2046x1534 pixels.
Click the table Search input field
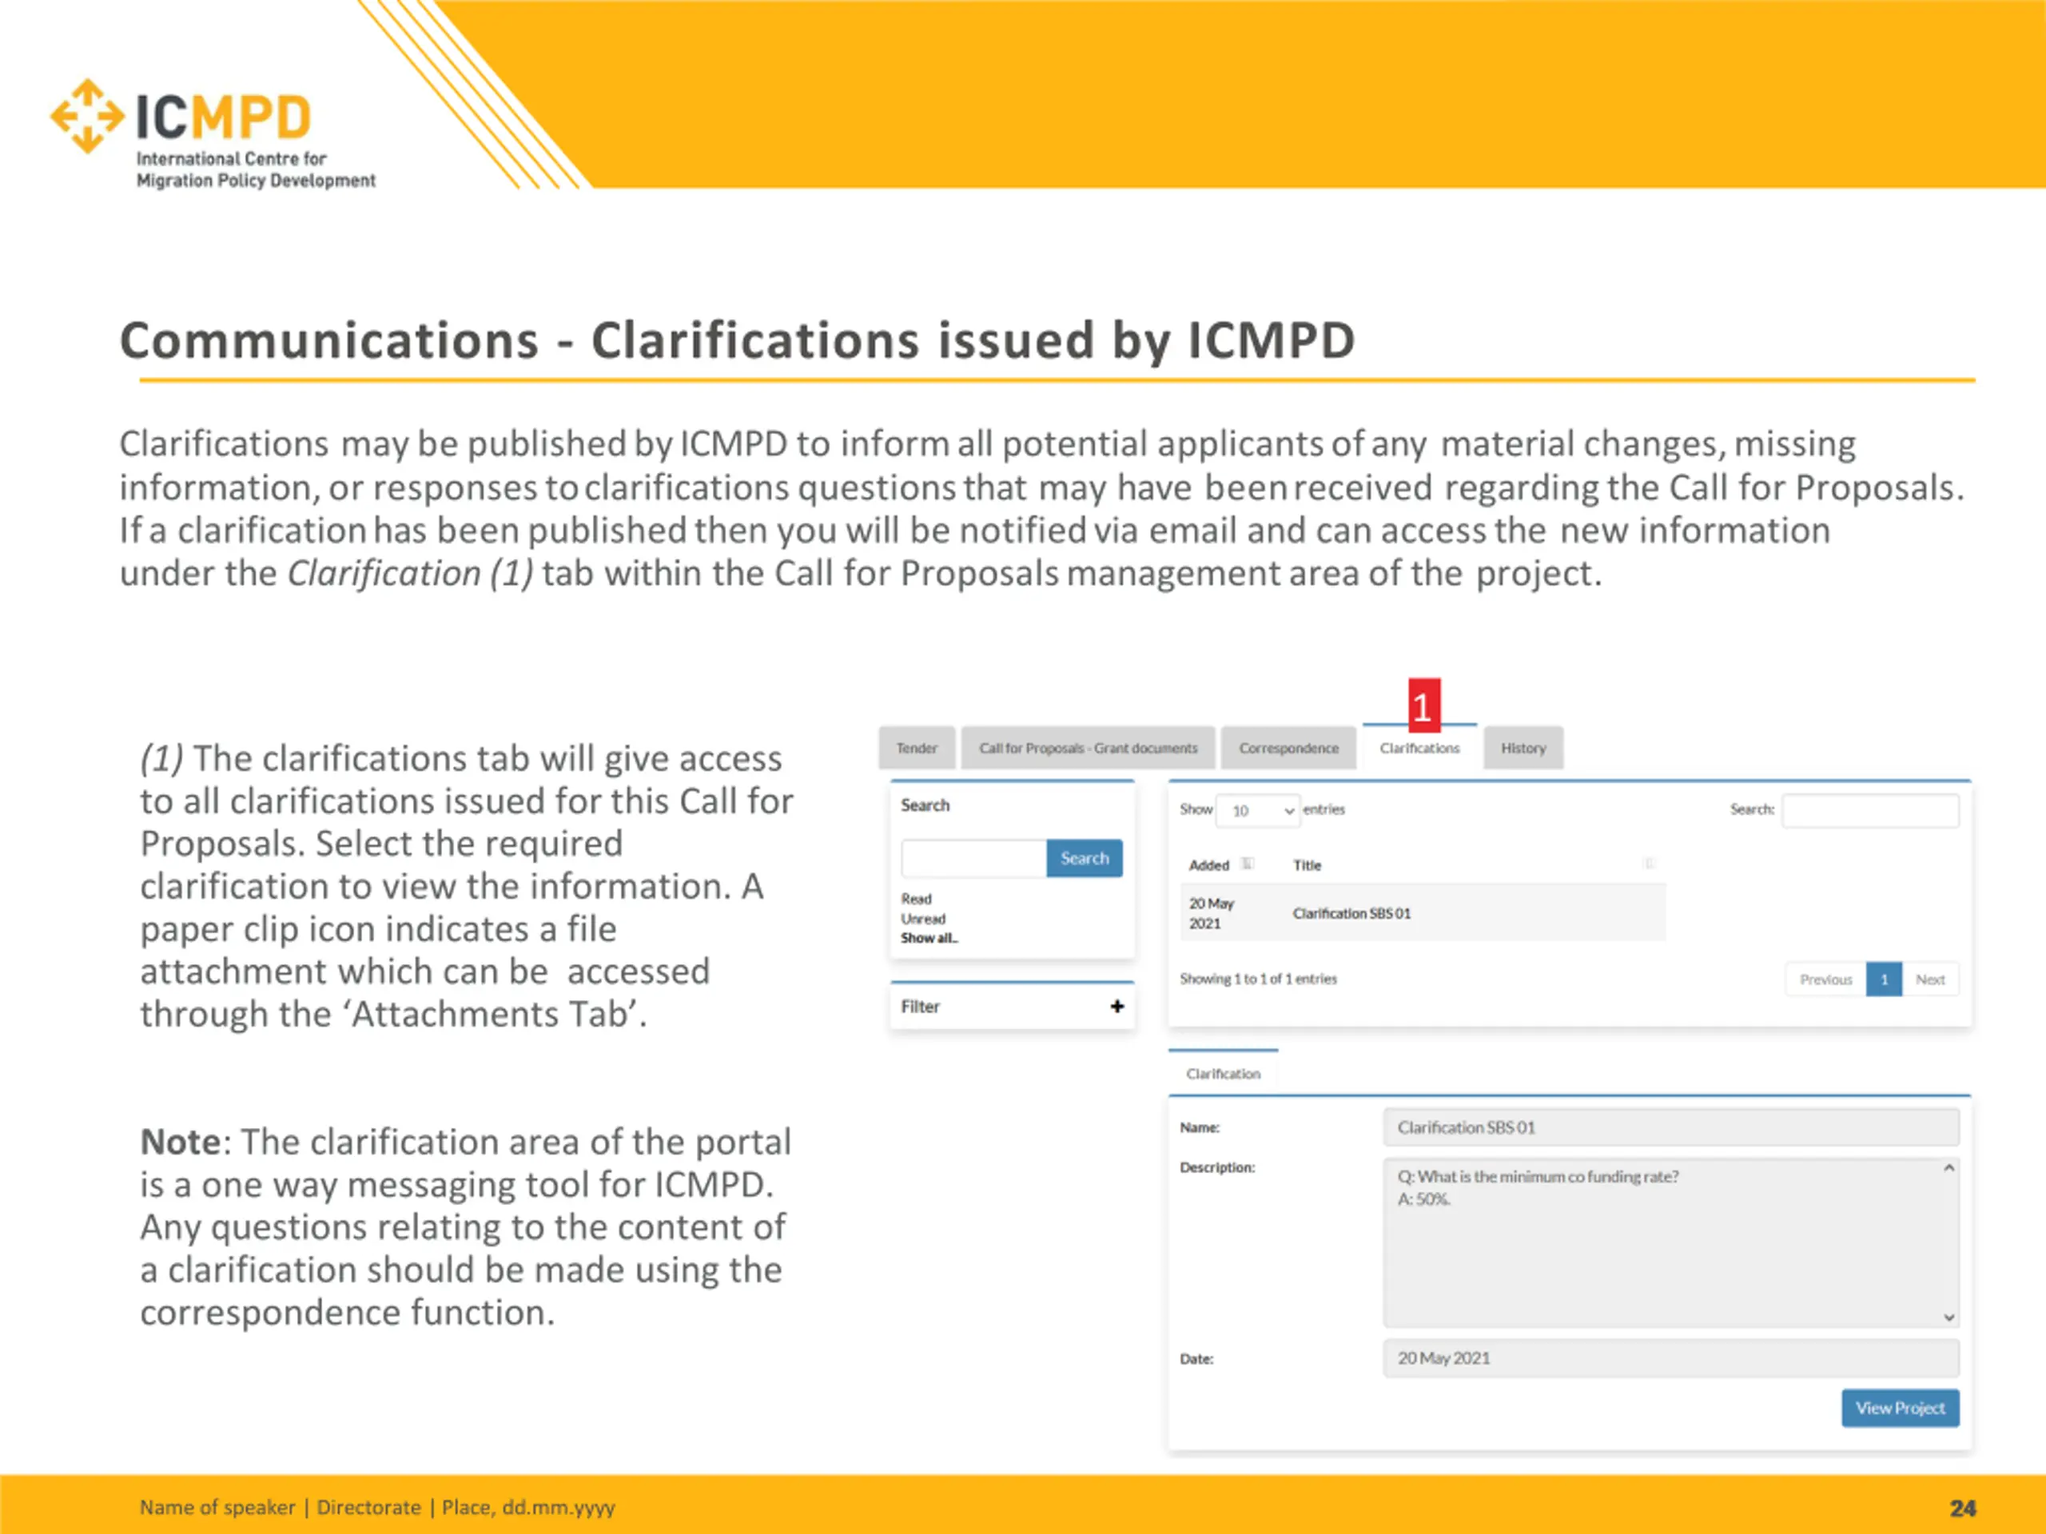(x=1869, y=811)
